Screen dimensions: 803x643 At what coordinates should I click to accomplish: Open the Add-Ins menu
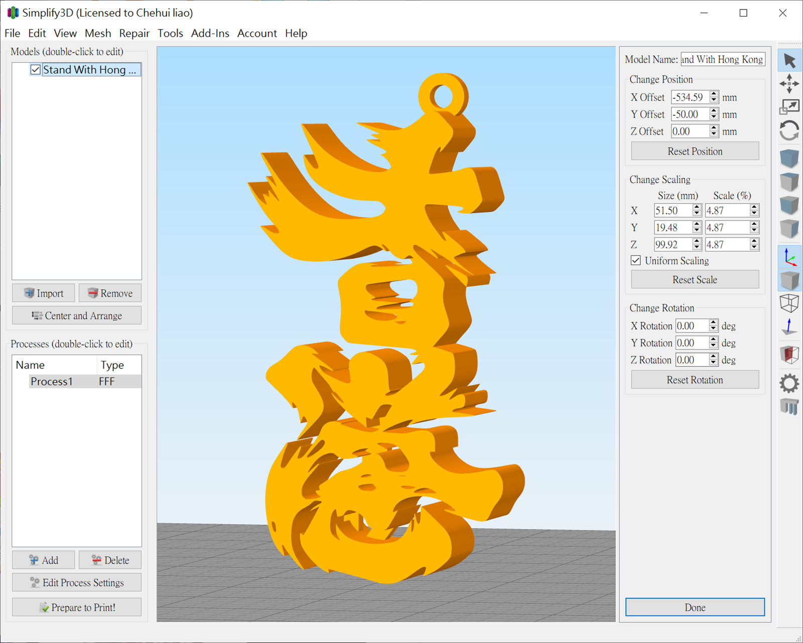coord(210,33)
